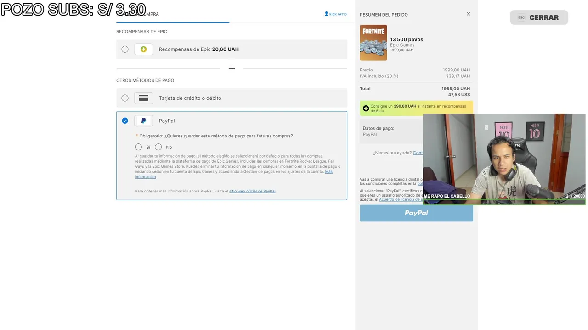
Task: Select the Recompensas de Epic radio button
Action: [125, 49]
